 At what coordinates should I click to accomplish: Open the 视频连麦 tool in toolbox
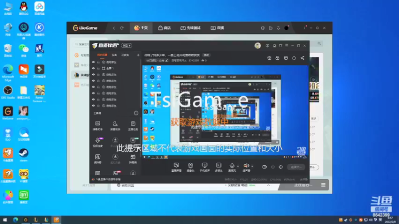tap(98, 142)
